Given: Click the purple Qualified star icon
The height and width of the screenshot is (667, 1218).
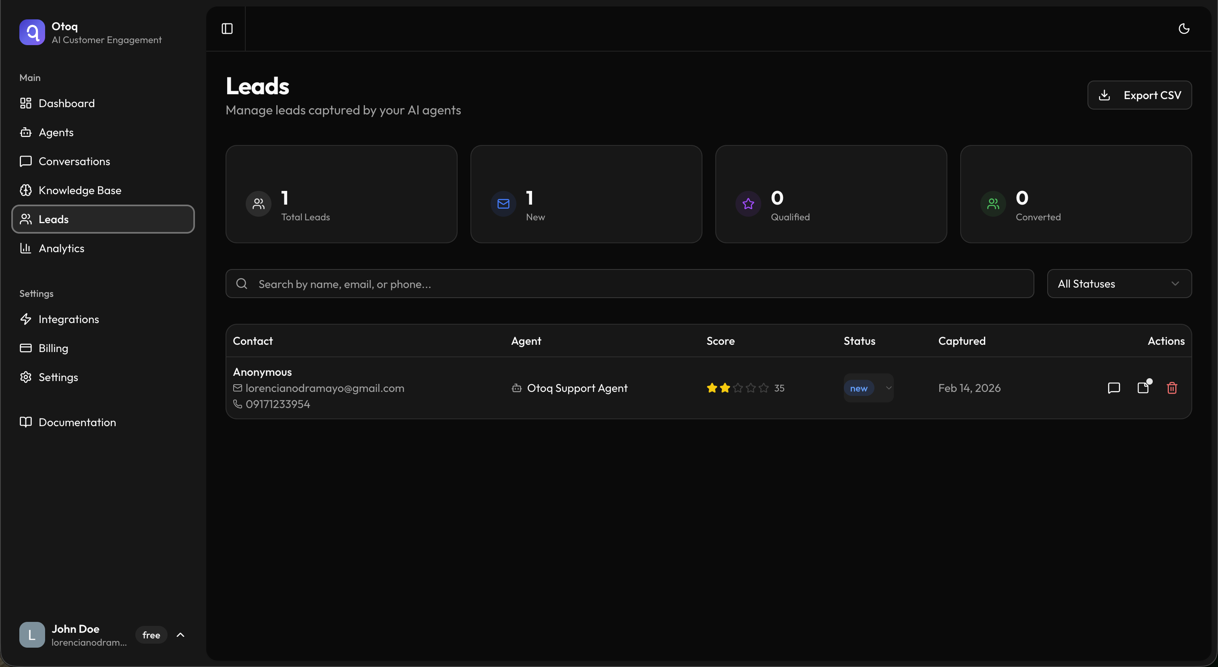Looking at the screenshot, I should [748, 204].
